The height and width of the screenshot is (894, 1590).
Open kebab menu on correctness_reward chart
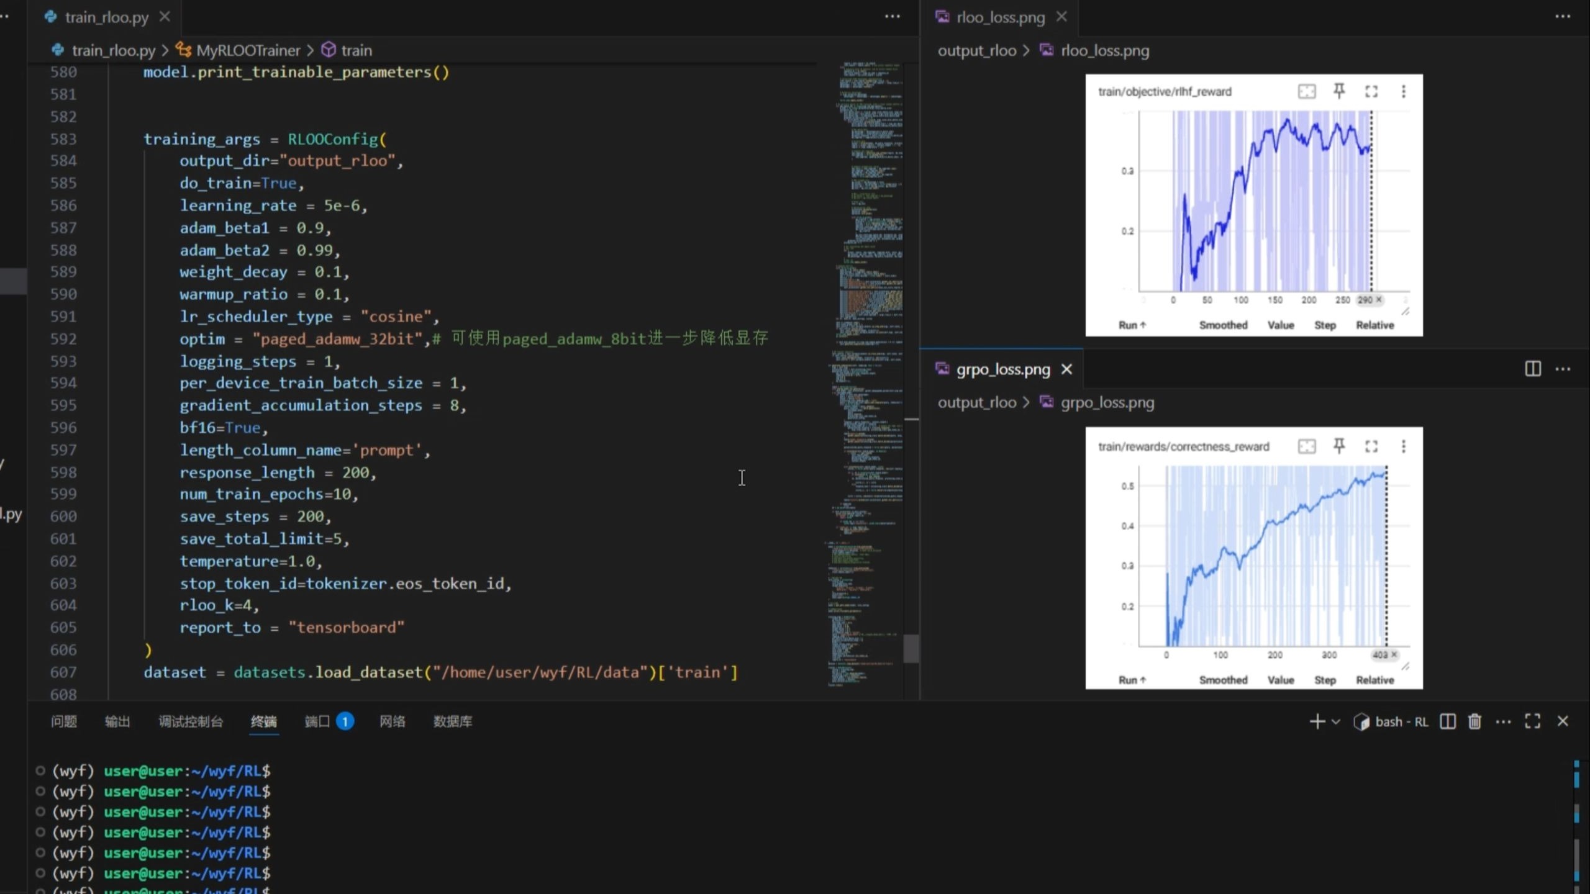coord(1404,446)
